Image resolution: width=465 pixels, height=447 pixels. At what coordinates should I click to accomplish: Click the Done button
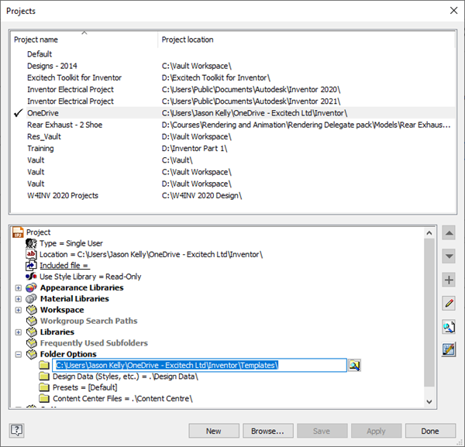point(430,431)
